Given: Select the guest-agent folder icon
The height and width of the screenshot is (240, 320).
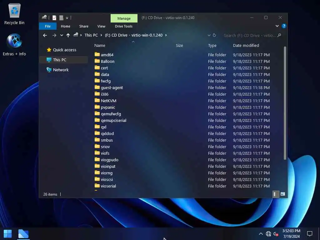Looking at the screenshot, I should [97, 87].
